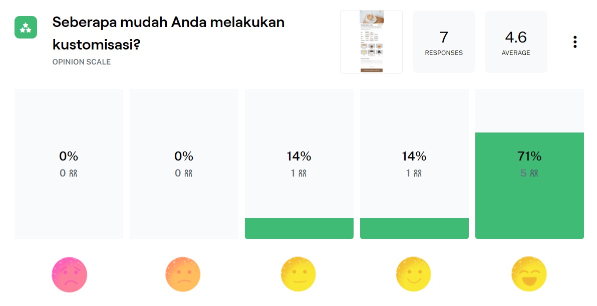The image size is (597, 306).
Task: Open the form screenshot thumbnail
Action: tap(371, 41)
